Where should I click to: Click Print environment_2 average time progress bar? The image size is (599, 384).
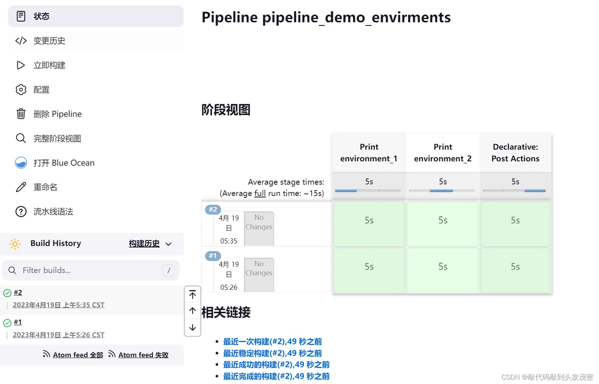[x=442, y=191]
